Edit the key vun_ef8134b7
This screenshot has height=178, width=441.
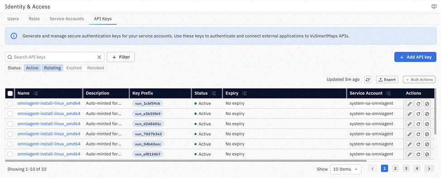pyautogui.click(x=410, y=154)
